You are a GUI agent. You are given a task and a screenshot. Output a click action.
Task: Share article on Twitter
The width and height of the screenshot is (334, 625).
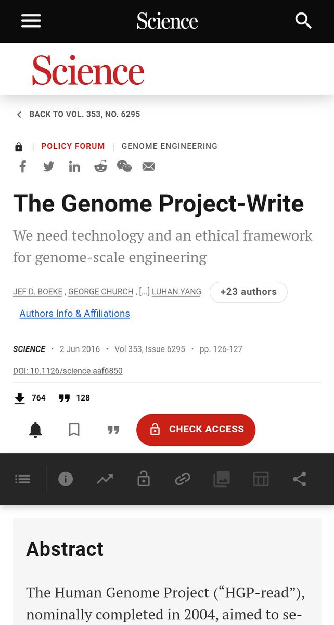[48, 167]
